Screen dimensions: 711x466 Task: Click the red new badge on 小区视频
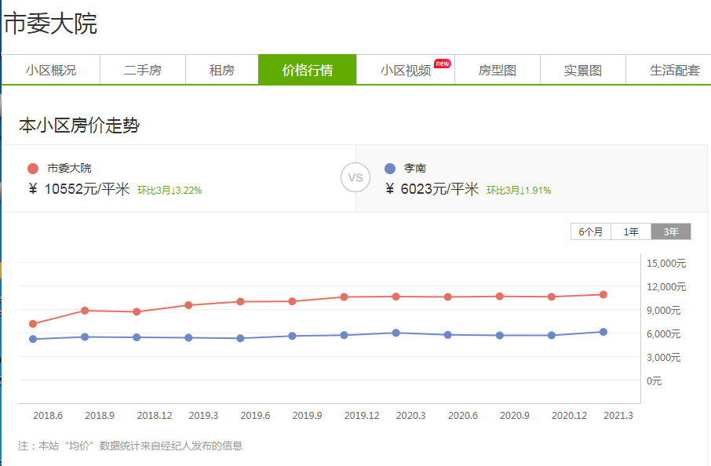click(443, 63)
